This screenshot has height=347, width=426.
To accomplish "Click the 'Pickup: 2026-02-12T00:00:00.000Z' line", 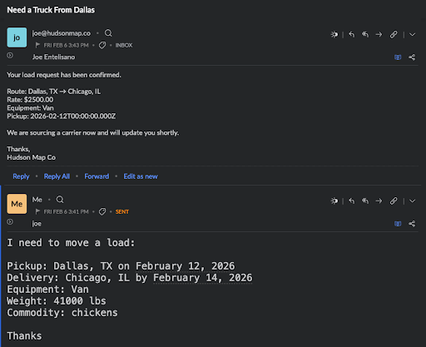I will (x=62, y=116).
